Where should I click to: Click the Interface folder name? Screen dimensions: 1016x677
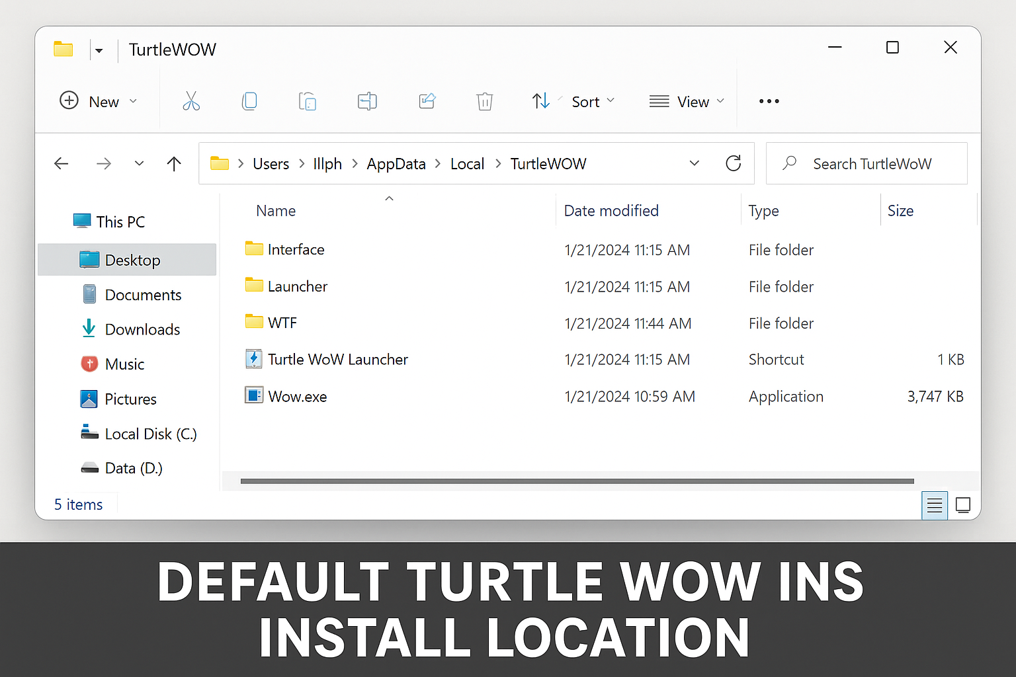pyautogui.click(x=296, y=249)
